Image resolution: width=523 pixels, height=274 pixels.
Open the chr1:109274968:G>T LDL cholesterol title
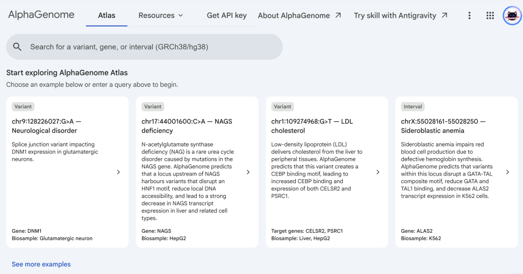click(x=312, y=126)
